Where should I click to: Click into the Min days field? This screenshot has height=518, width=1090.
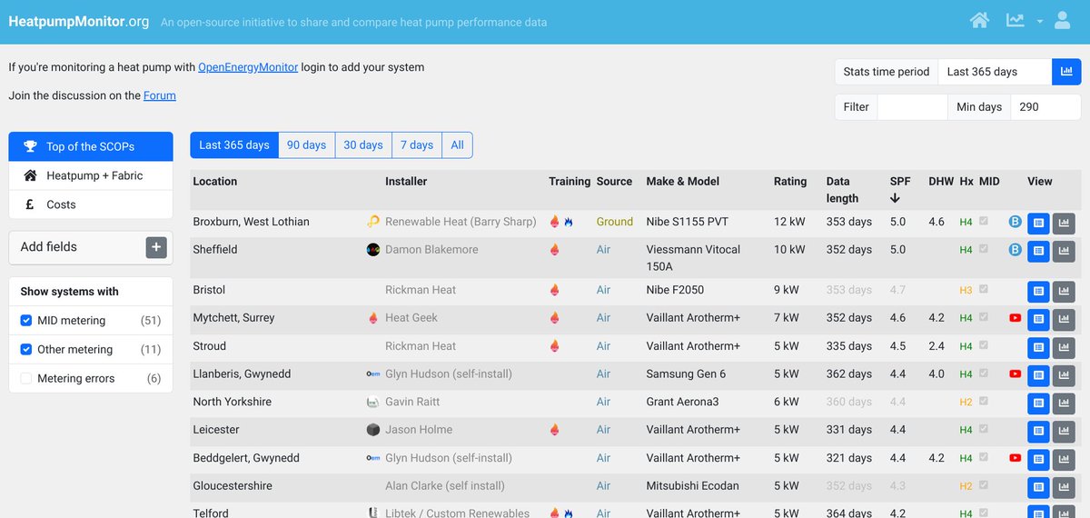click(1045, 107)
